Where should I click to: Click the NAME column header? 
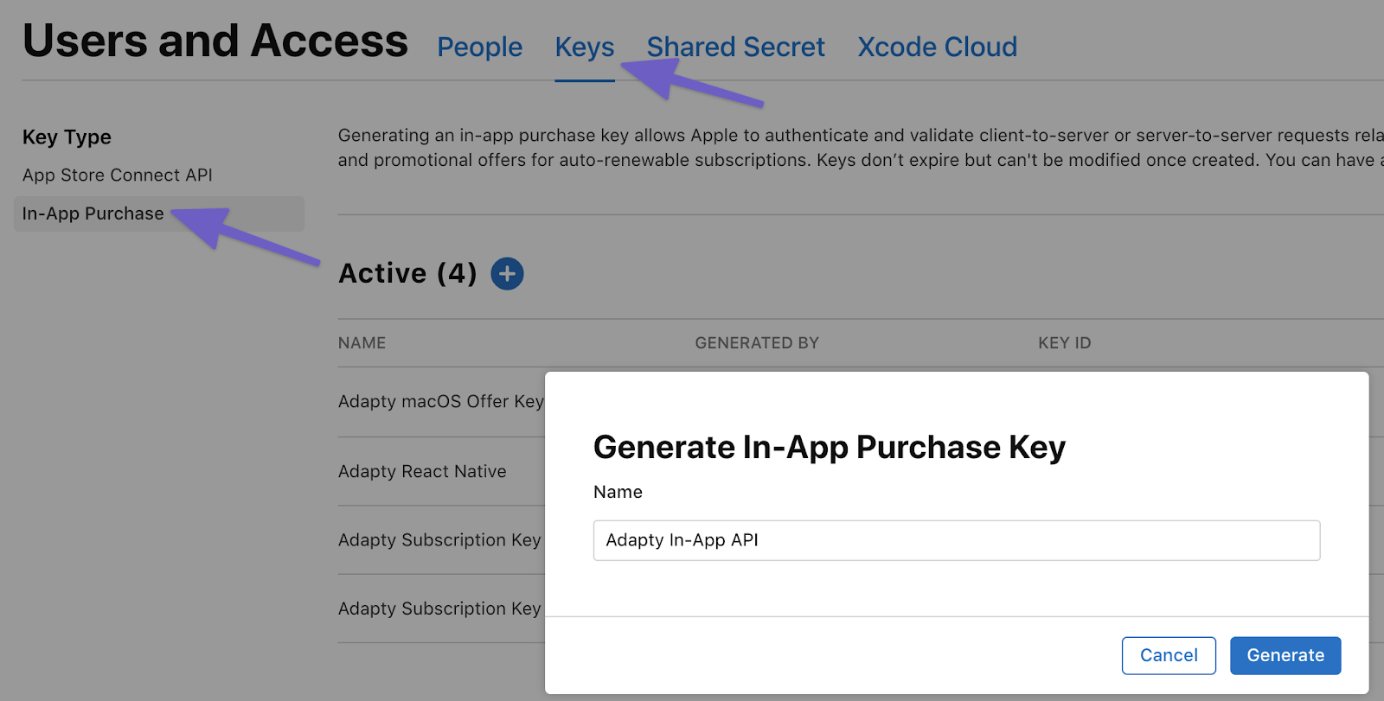click(x=362, y=343)
